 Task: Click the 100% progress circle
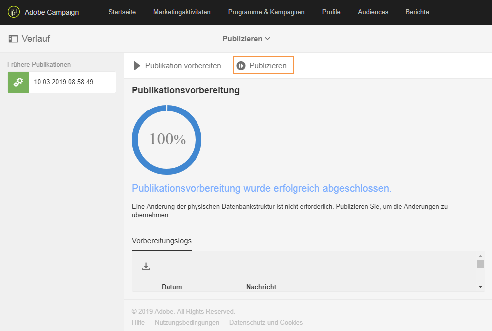[167, 140]
